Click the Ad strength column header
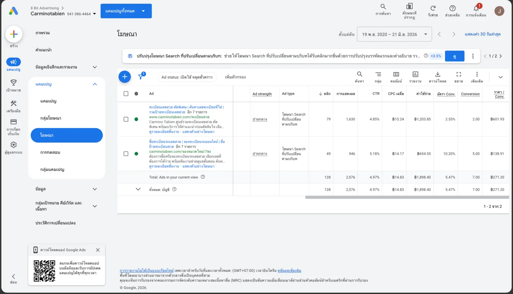 (262, 94)
